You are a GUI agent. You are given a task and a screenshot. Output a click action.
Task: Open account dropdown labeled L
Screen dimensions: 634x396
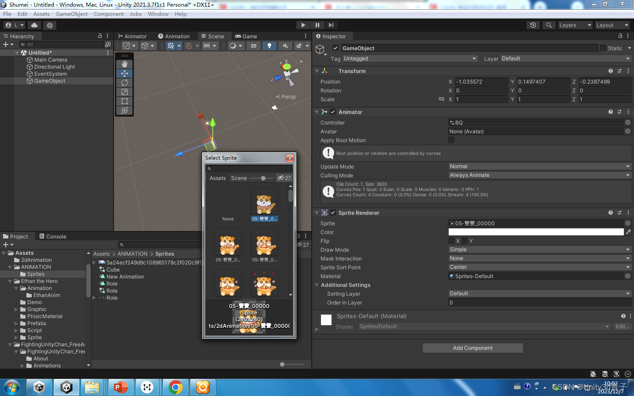(15, 25)
